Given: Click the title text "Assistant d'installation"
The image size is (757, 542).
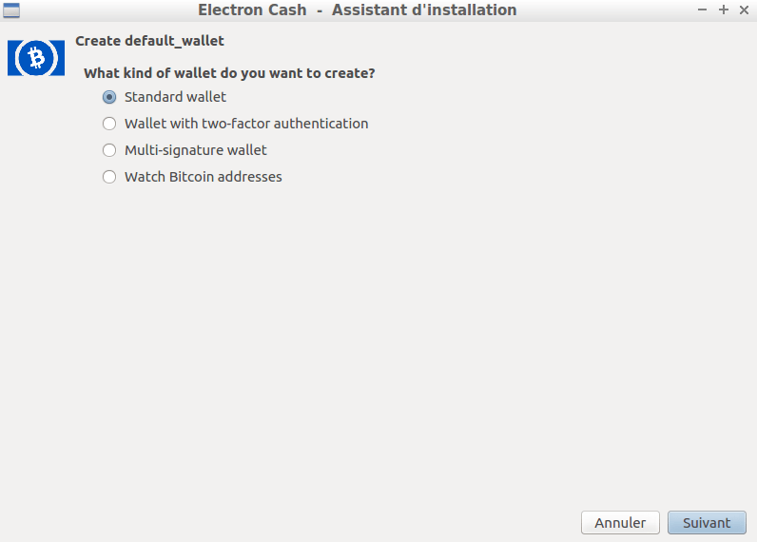Looking at the screenshot, I should click(x=424, y=10).
